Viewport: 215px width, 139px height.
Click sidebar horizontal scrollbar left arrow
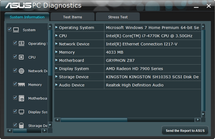(x=10, y=130)
